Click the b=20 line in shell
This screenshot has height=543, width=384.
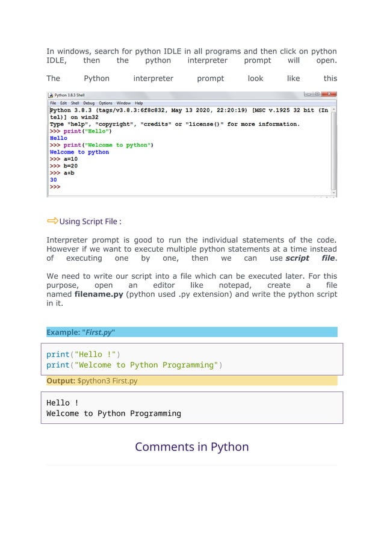pyautogui.click(x=64, y=166)
